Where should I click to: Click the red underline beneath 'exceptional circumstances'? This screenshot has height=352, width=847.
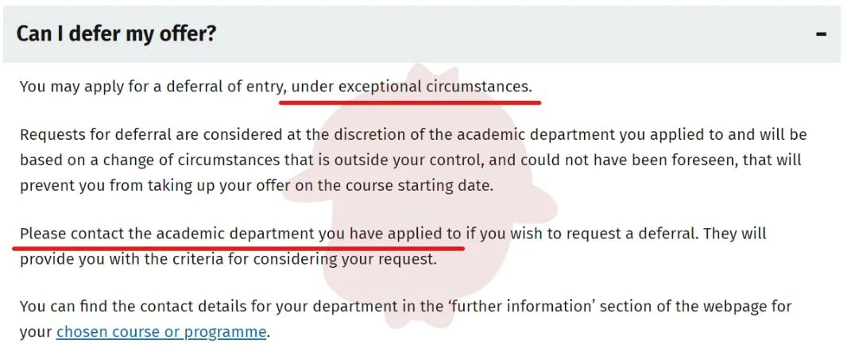click(411, 102)
